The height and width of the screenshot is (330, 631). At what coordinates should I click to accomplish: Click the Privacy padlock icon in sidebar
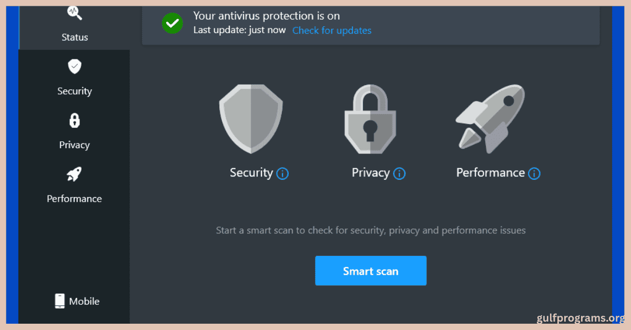point(75,120)
